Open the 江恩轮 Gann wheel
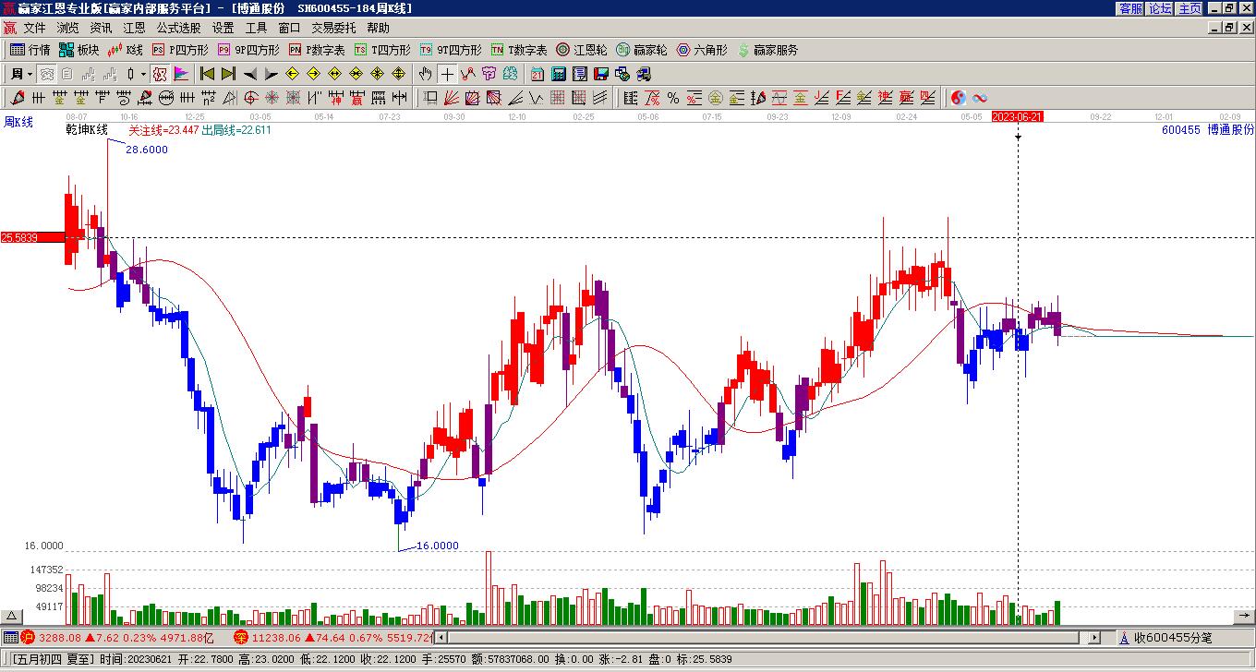 (582, 50)
